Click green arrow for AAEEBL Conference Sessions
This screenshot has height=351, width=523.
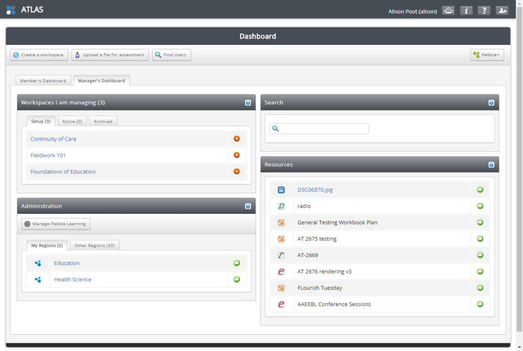tap(480, 304)
